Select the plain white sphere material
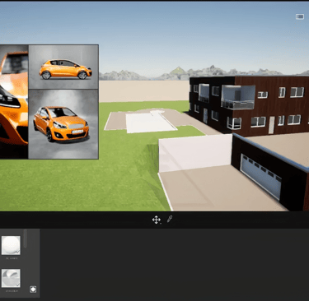Viewport: 309px width, 301px height. point(11,245)
